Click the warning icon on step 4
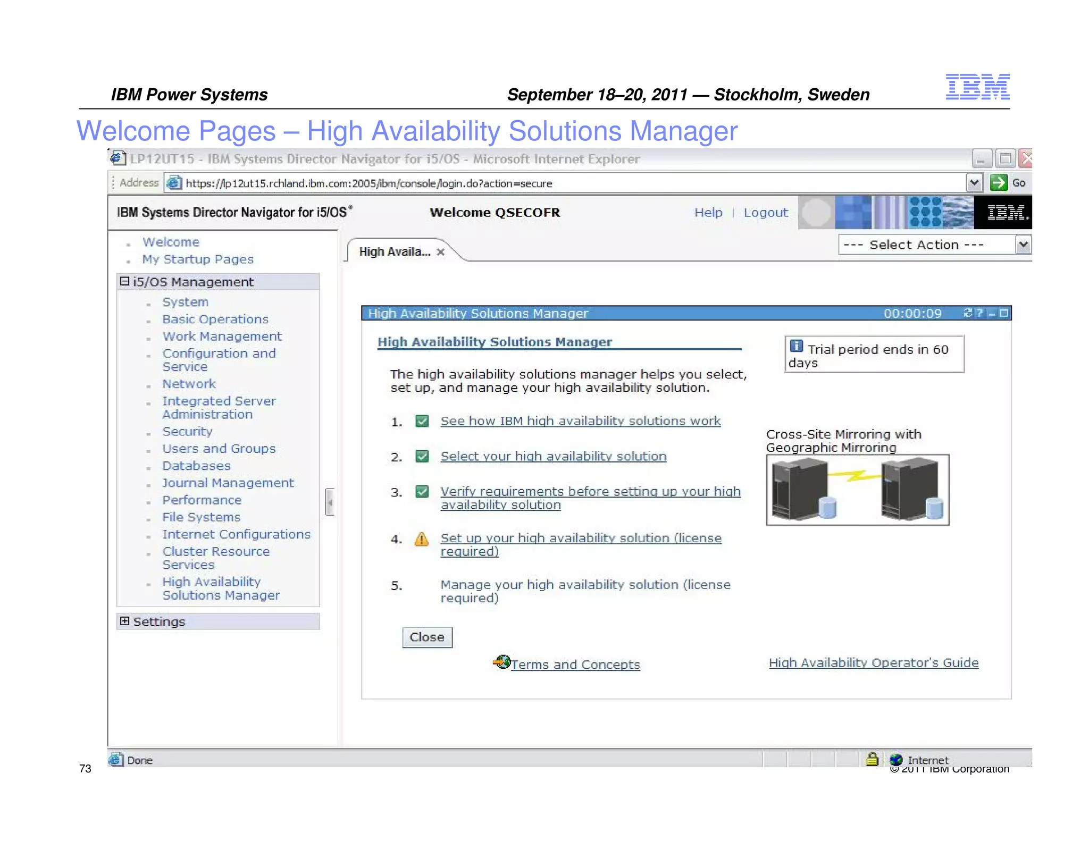This screenshot has height=841, width=1089. 421,540
